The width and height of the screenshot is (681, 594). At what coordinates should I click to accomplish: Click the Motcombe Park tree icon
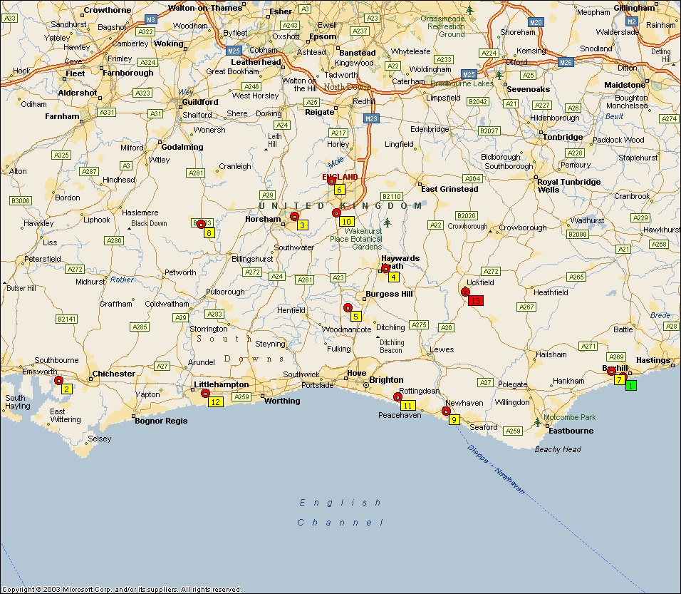pyautogui.click(x=538, y=422)
